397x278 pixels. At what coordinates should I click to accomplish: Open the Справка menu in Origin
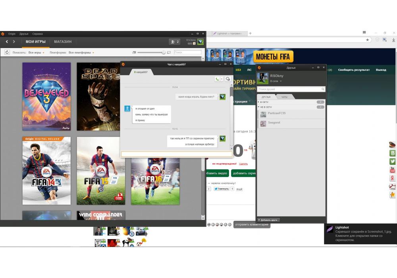[37, 34]
